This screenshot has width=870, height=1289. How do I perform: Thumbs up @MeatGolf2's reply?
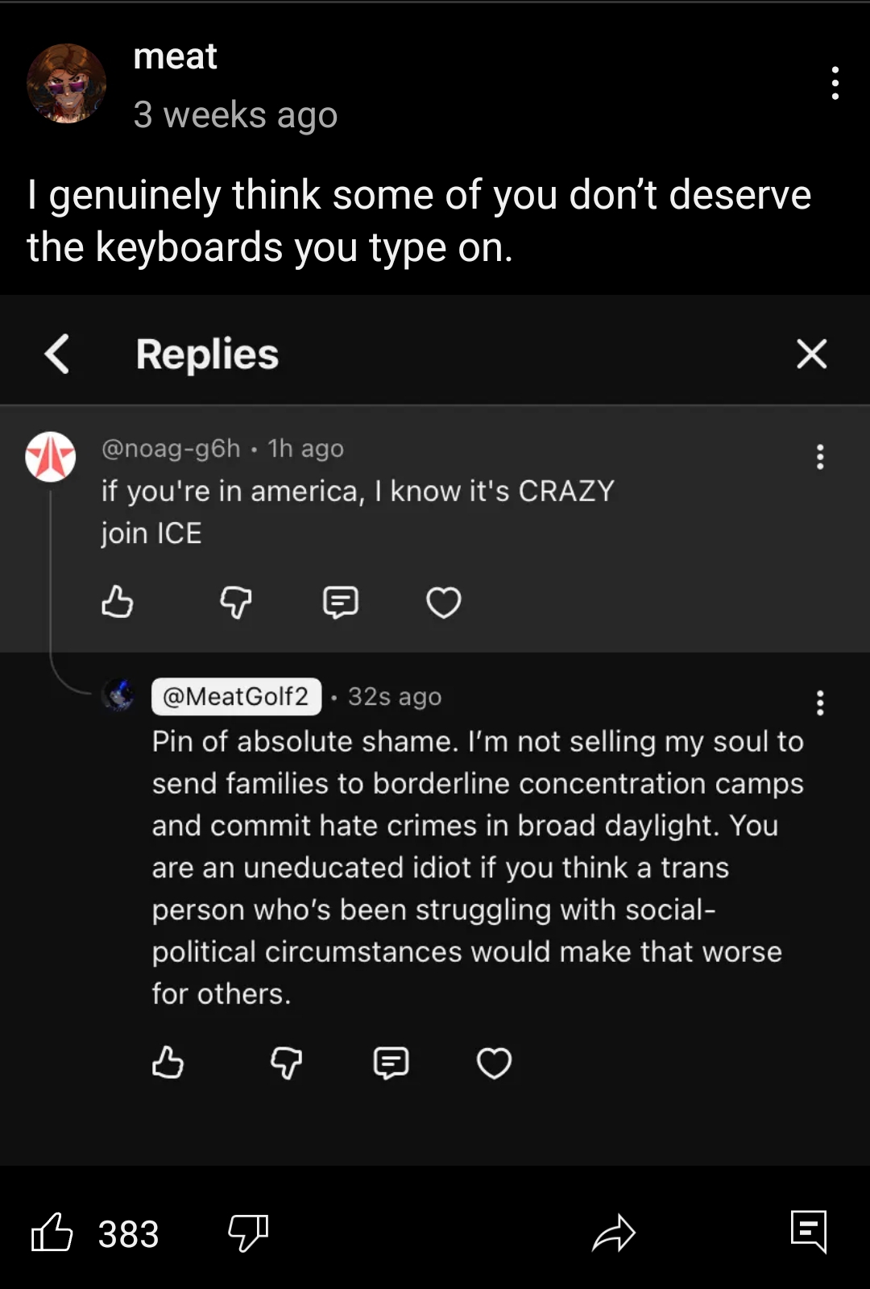tap(168, 1063)
